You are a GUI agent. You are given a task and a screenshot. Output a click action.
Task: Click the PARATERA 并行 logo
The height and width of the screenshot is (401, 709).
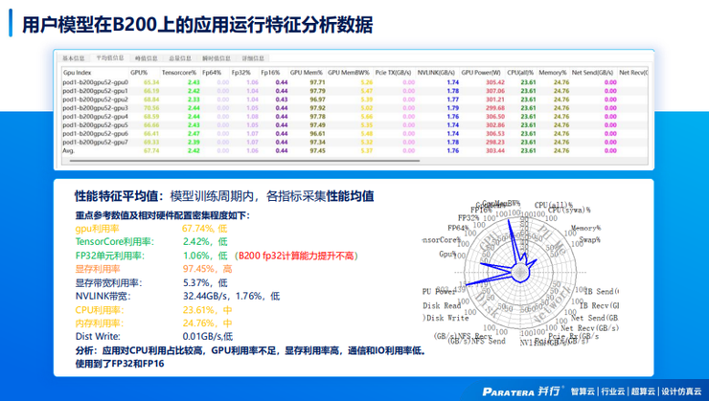523,391
